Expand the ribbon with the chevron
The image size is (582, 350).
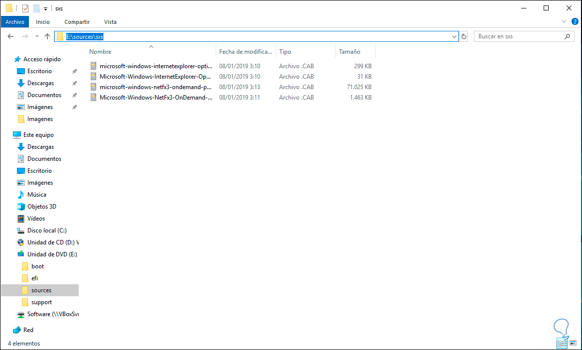(x=564, y=22)
